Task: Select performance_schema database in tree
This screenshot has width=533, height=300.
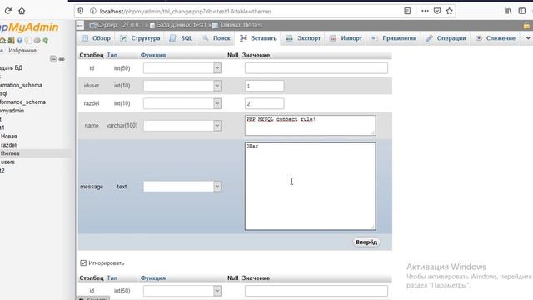Action: coord(22,102)
